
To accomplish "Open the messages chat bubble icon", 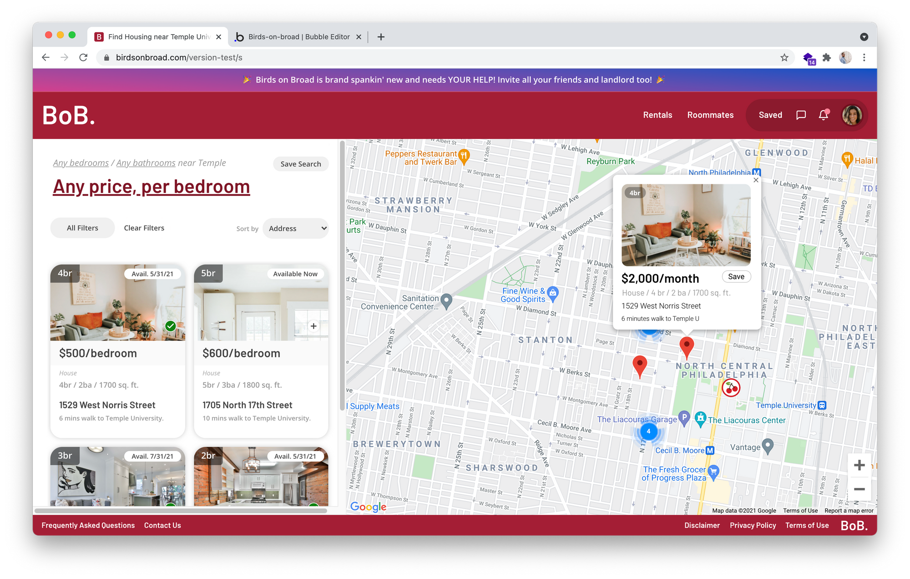I will coord(801,115).
